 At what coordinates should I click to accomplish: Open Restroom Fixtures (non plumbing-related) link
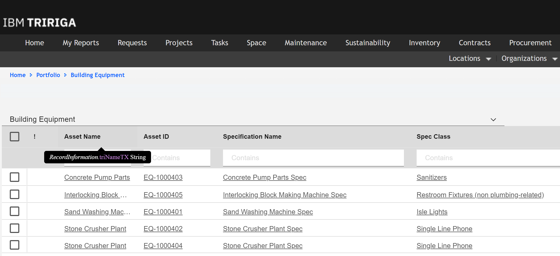tap(480, 195)
